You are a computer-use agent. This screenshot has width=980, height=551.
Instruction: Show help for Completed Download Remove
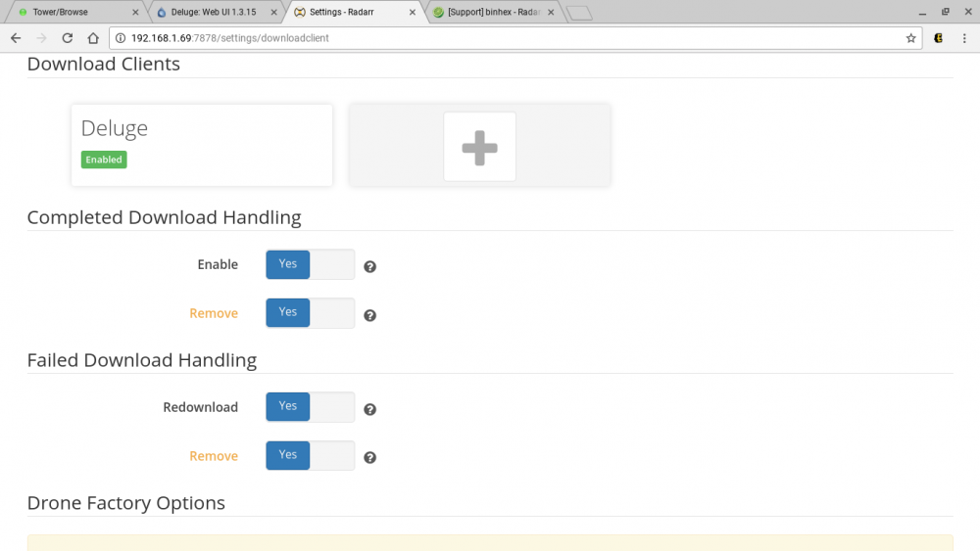point(370,315)
